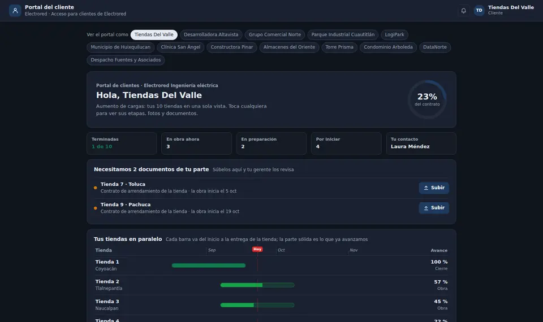Click Necesitamos 2 documentos heading
This screenshot has width=543, height=322.
coord(152,169)
